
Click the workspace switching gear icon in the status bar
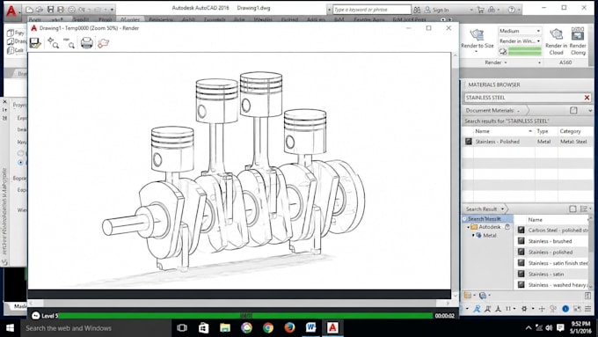click(524, 308)
